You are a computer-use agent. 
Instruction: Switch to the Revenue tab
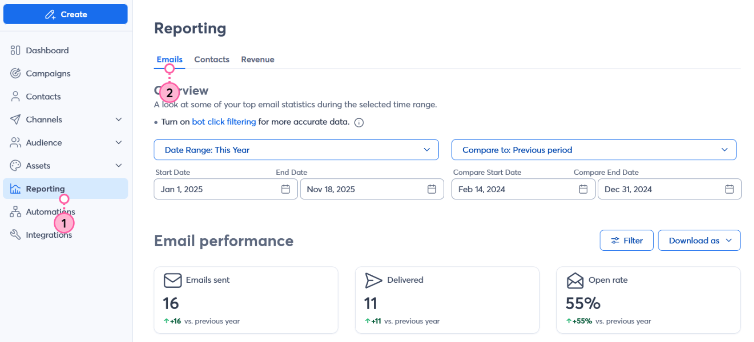[x=258, y=59]
